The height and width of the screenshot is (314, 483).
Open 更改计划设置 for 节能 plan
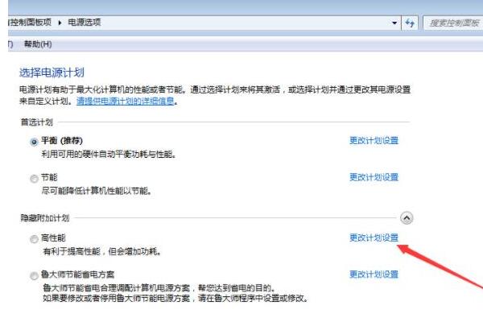coord(374,177)
